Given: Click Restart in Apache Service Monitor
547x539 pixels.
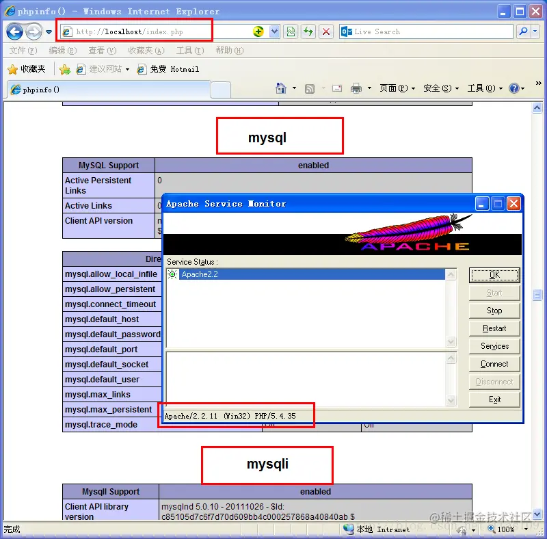Looking at the screenshot, I should point(494,328).
